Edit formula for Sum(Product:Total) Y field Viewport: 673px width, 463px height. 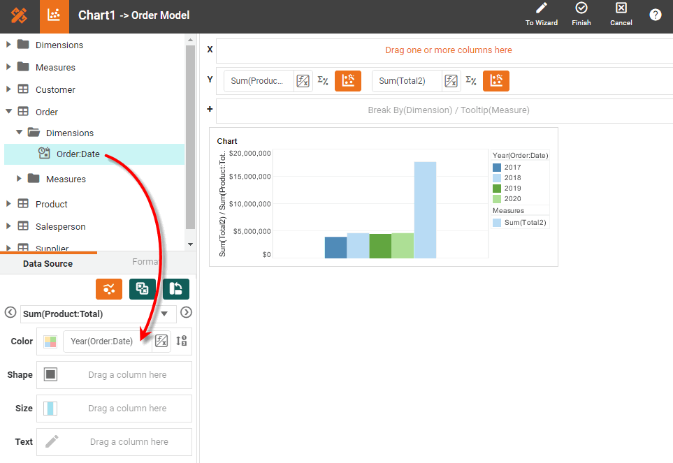pos(303,81)
